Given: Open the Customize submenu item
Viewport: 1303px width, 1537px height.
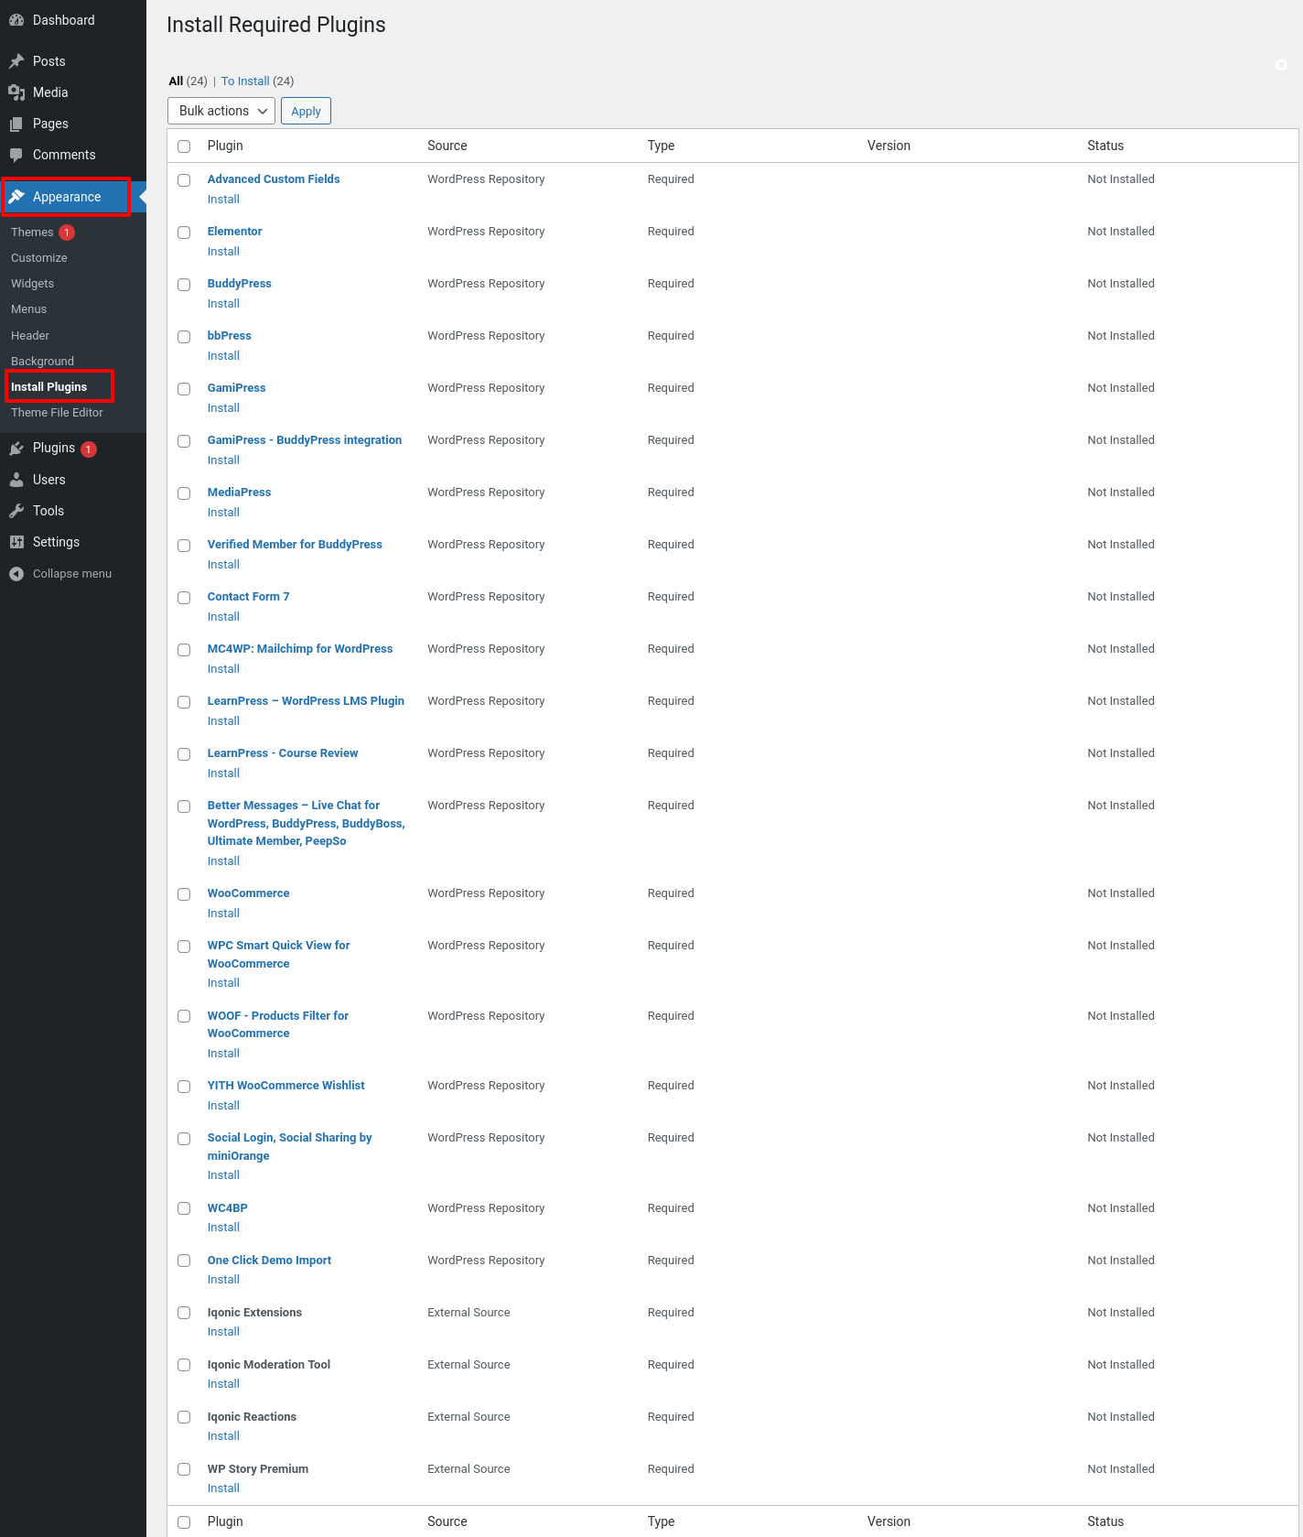Looking at the screenshot, I should 39,258.
